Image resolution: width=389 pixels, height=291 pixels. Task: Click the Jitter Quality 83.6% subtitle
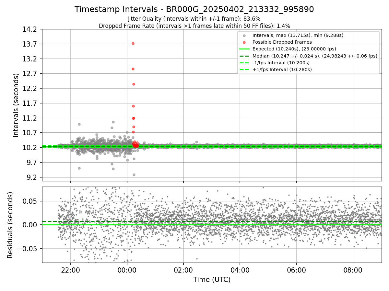(x=194, y=19)
